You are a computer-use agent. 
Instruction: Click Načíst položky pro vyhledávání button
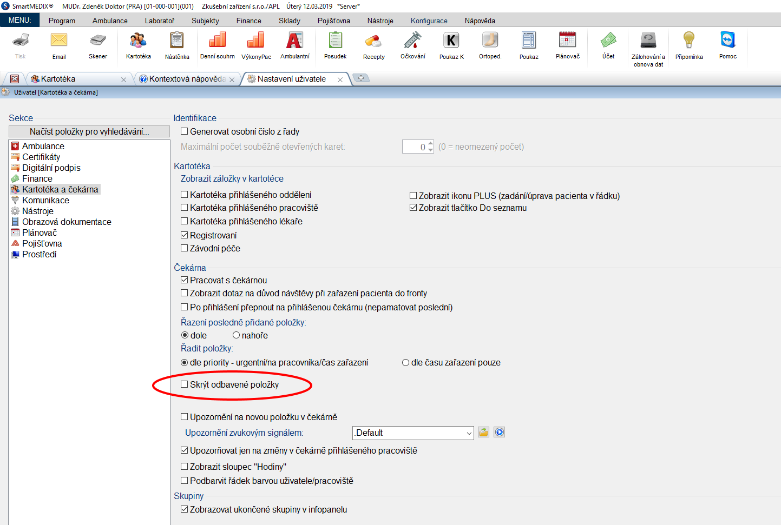(x=89, y=131)
